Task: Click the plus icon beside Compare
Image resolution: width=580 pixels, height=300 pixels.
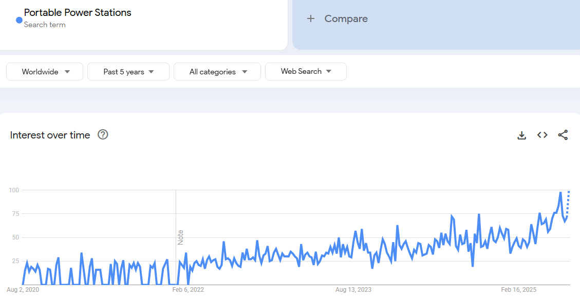Action: pyautogui.click(x=310, y=19)
